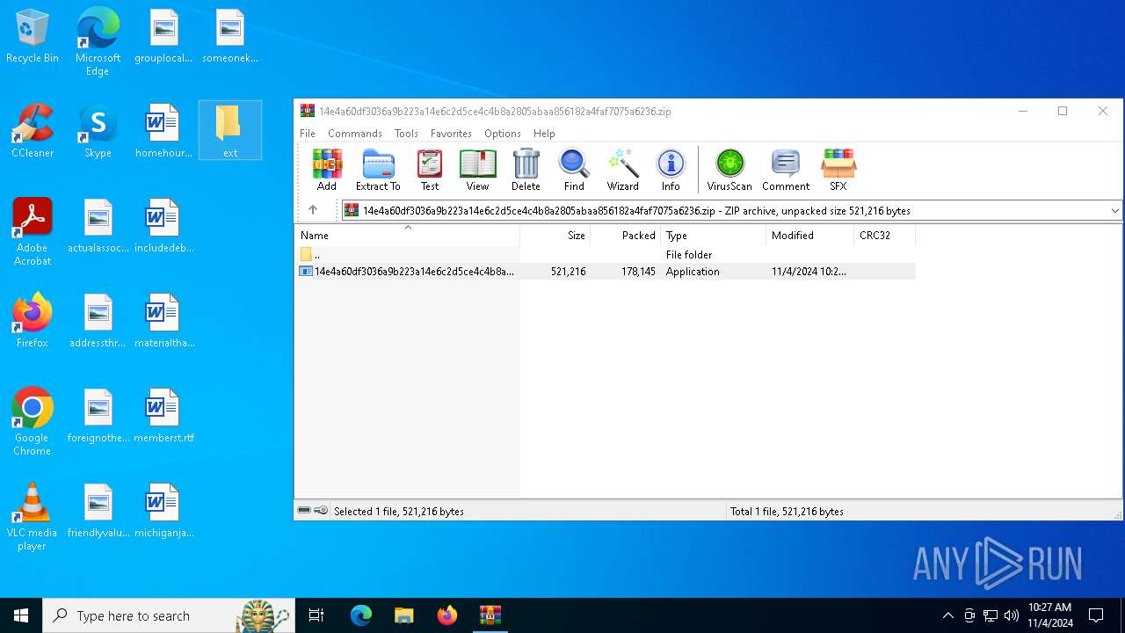Click the drive icon in status bar
Viewport: 1125px width, 633px height.
tap(304, 511)
